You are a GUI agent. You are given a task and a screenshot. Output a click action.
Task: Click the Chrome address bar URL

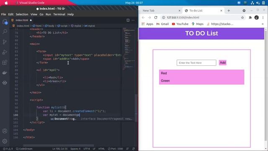click(x=183, y=18)
